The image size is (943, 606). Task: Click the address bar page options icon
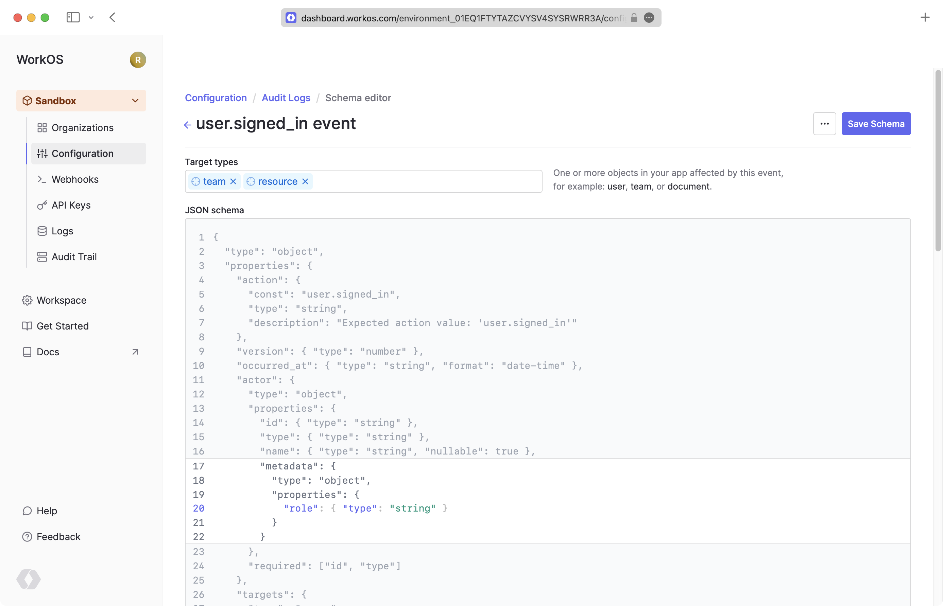pos(649,18)
